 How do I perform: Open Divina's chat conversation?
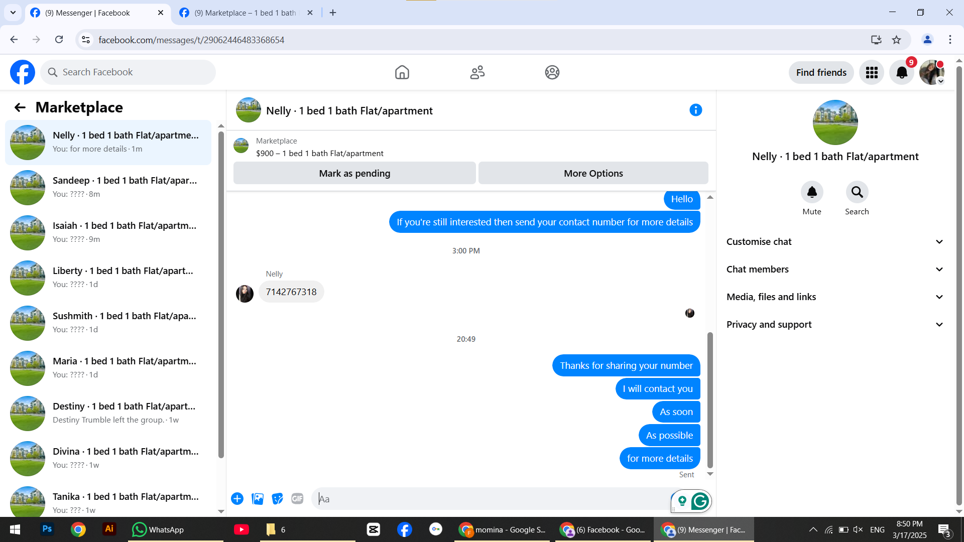108,459
